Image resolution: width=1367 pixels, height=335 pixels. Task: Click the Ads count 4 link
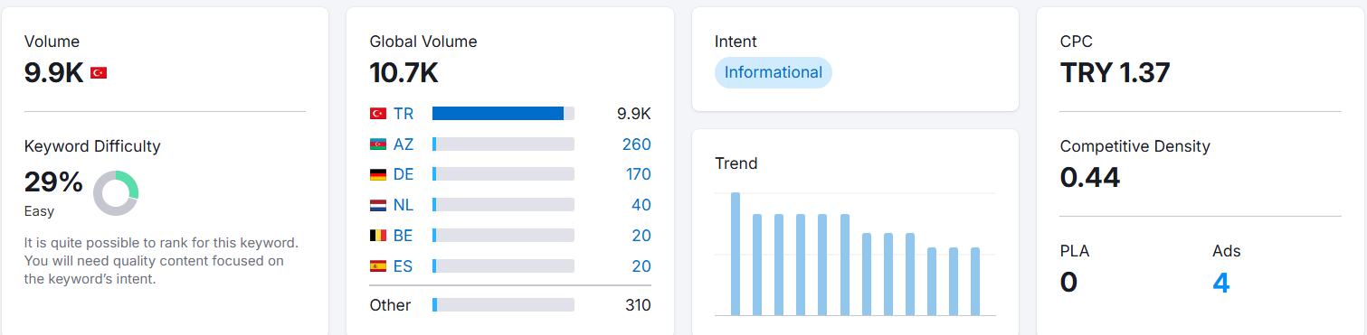(1221, 283)
